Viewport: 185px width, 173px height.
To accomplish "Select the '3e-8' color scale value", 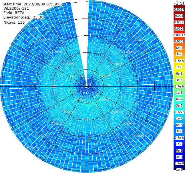I will pyautogui.click(x=179, y=131).
